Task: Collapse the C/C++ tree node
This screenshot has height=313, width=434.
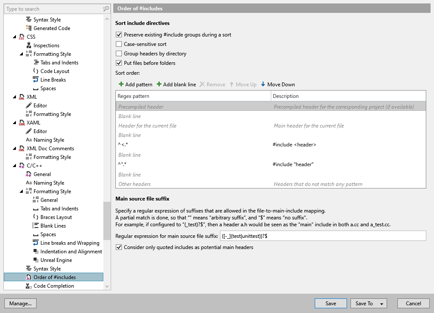Action: tap(15, 165)
